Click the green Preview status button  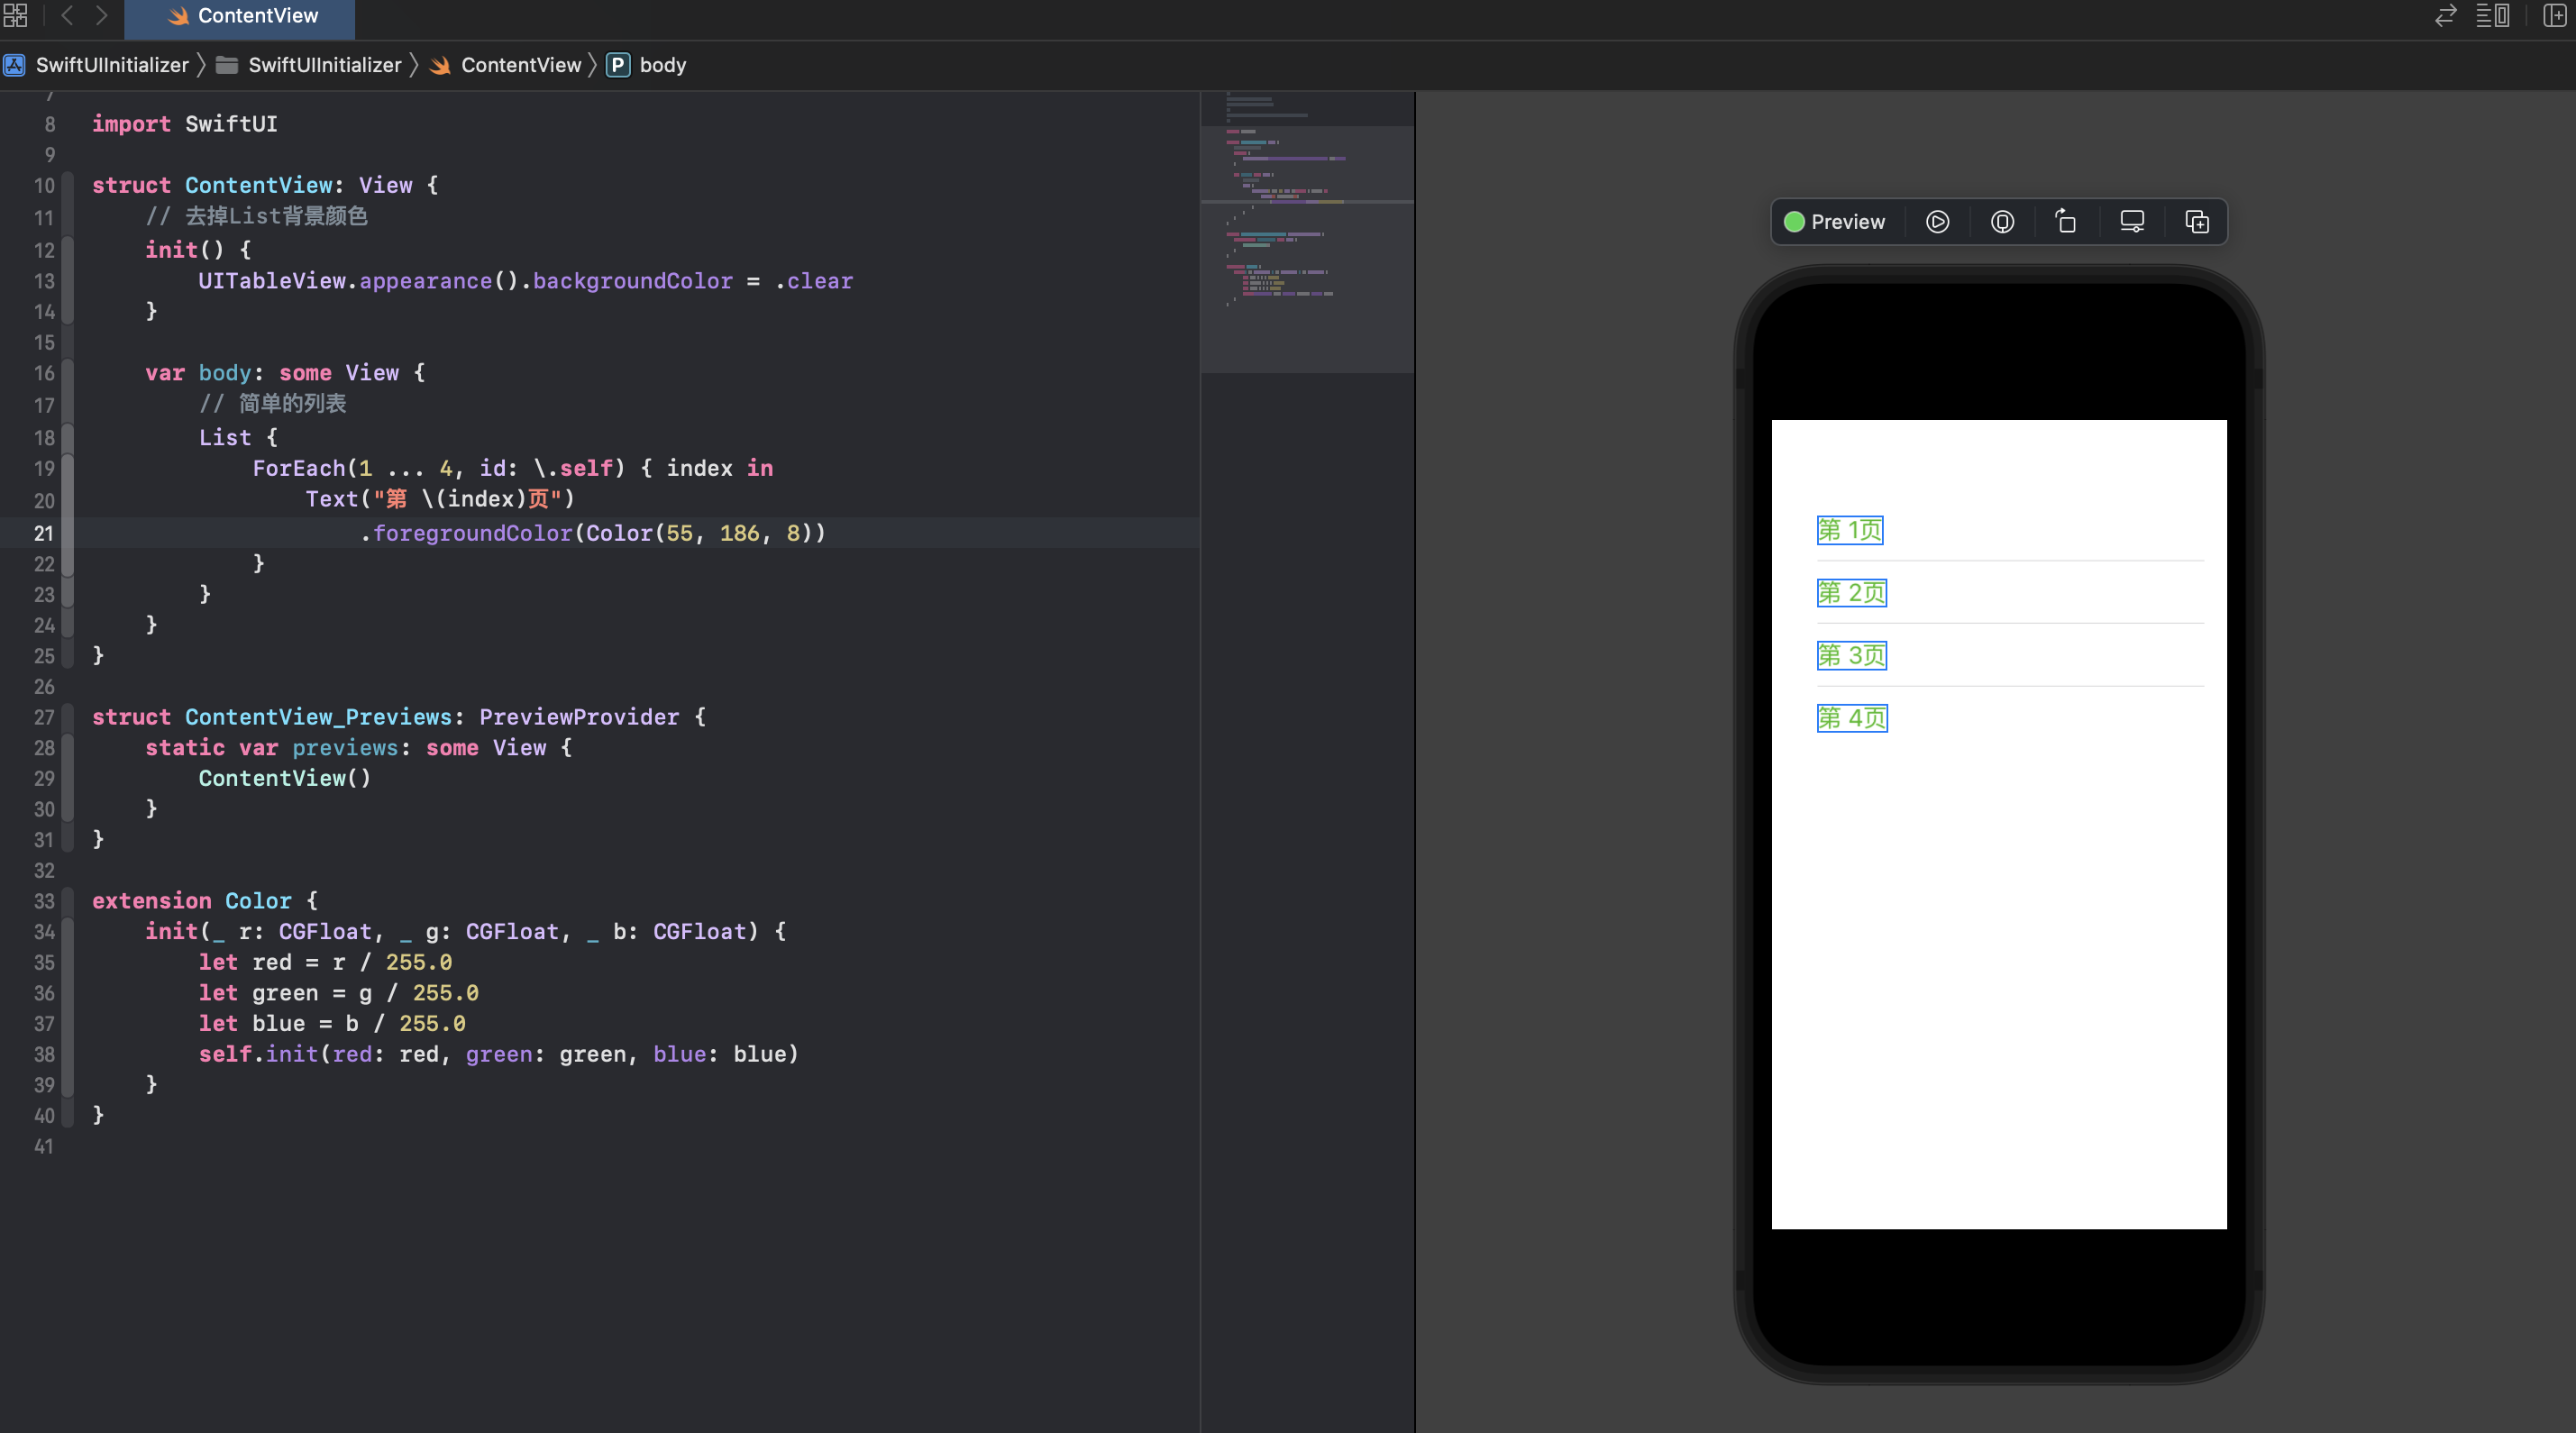(x=1835, y=222)
